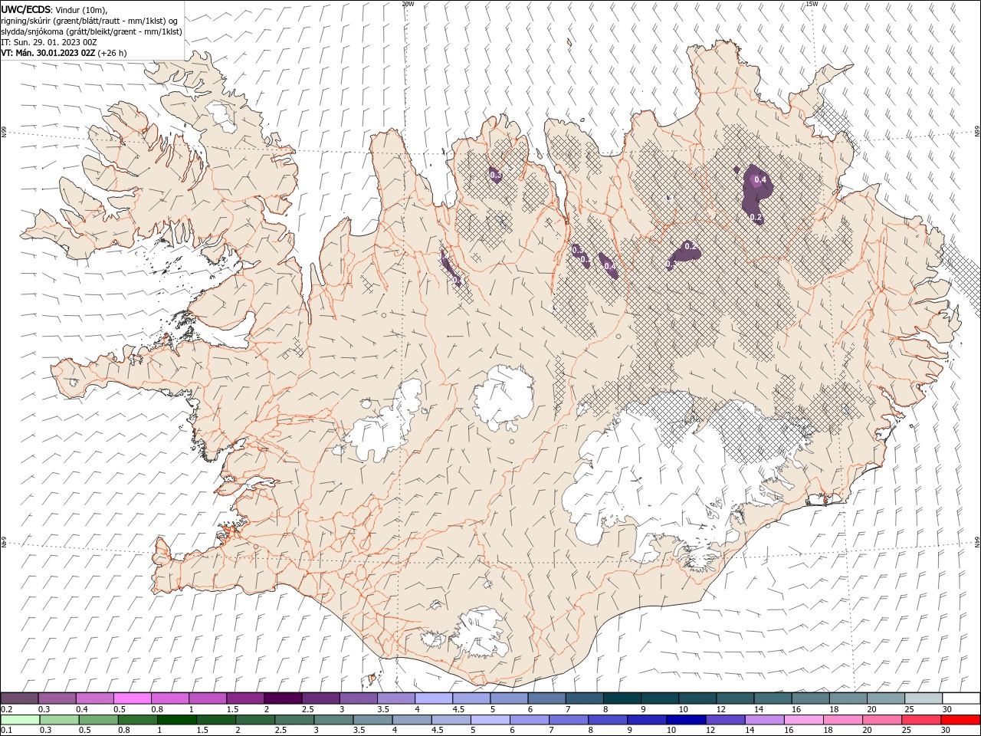Image resolution: width=981 pixels, height=736 pixels.
Task: Select the line starting with "rigning/skúrir"
Action: pos(90,20)
